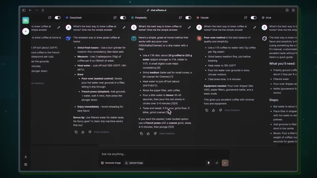Click the Grok response logo icon
Image resolution: width=317 pixels, height=178 pixels.
(264, 39)
